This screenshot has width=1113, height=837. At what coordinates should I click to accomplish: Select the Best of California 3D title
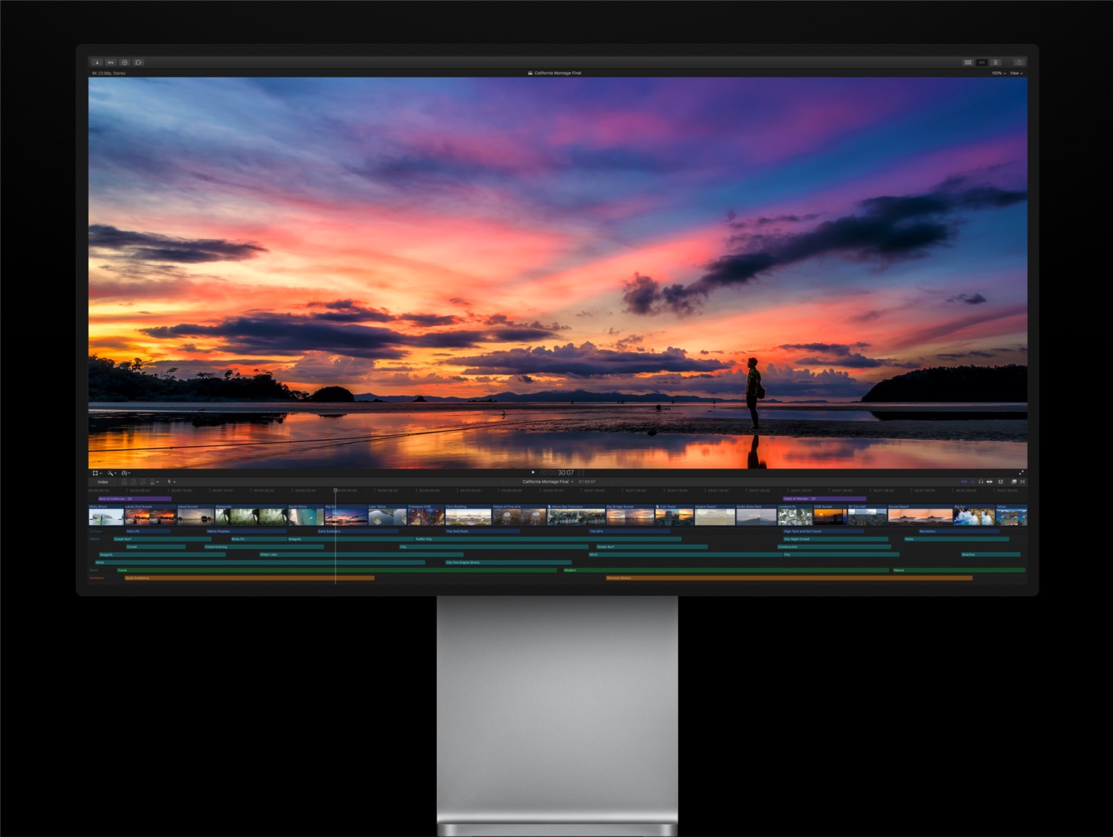[x=134, y=498]
